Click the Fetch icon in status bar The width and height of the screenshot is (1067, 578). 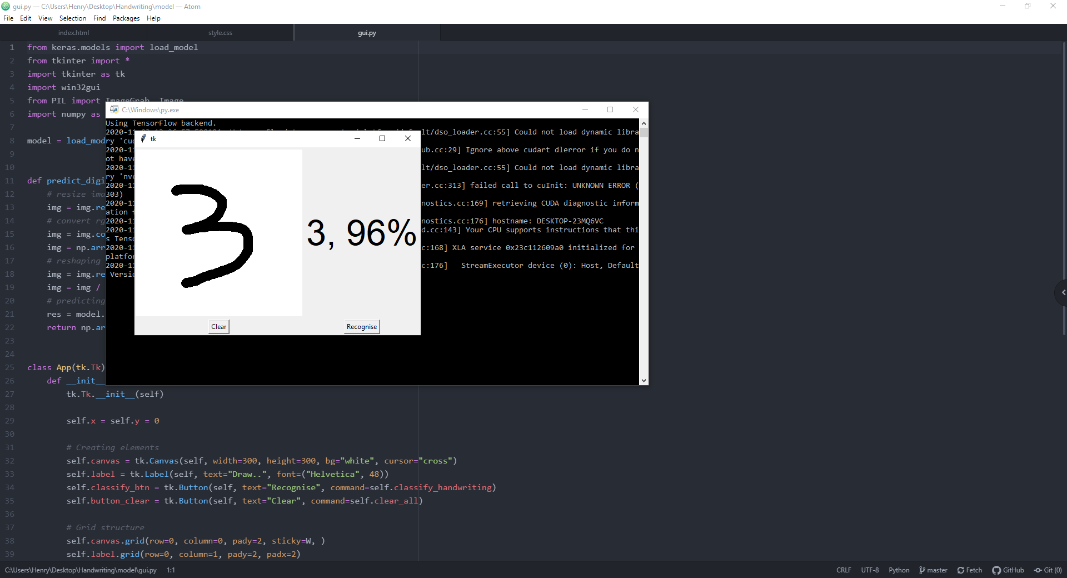tap(960, 570)
